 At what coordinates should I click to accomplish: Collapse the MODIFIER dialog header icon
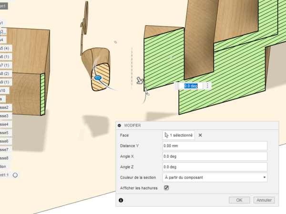[x=119, y=125]
